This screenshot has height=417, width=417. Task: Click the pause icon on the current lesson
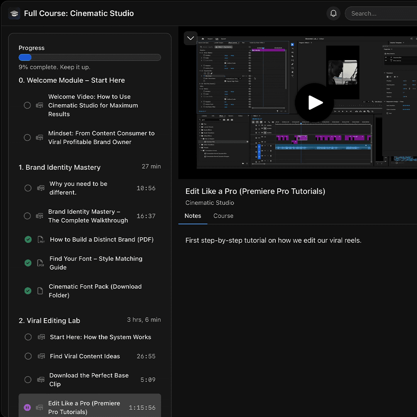27,407
